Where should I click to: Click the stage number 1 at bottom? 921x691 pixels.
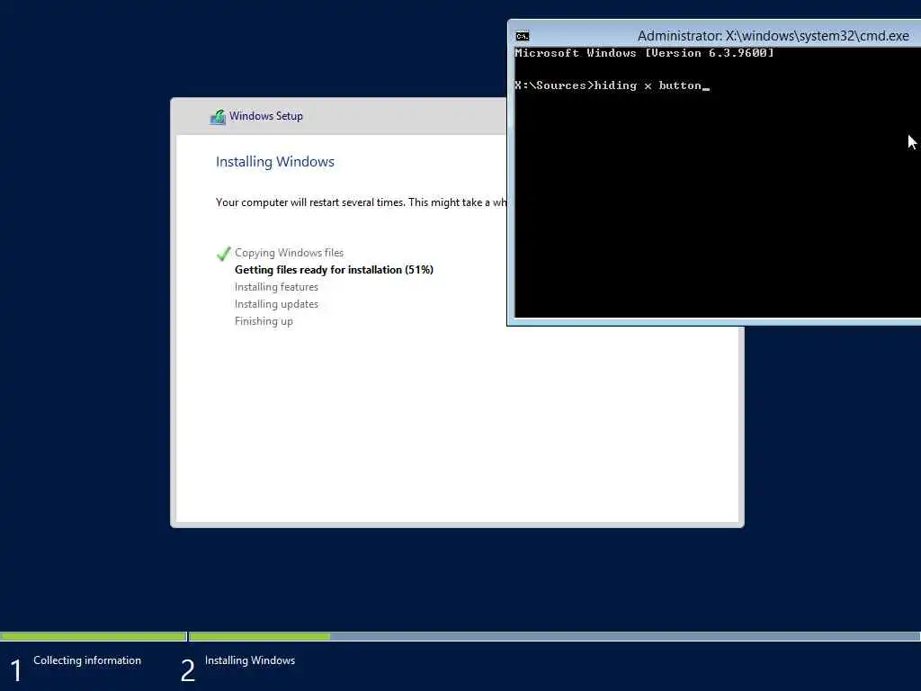(x=16, y=671)
